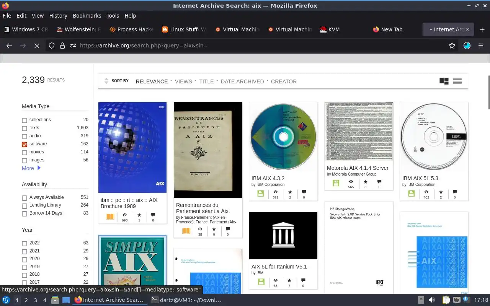Check the 2022 year filter
Screen dimensions: 490x306
pyautogui.click(x=24, y=244)
